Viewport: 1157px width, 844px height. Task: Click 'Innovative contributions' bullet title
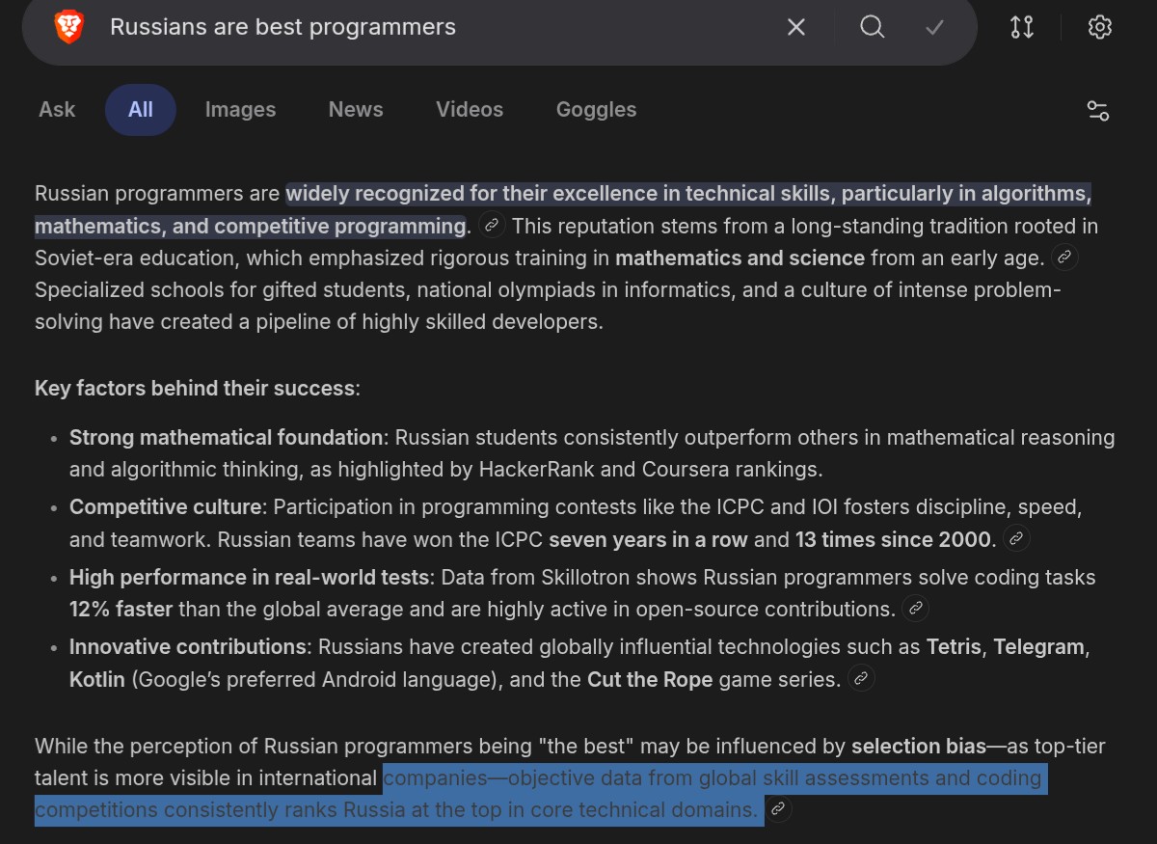pyautogui.click(x=188, y=646)
